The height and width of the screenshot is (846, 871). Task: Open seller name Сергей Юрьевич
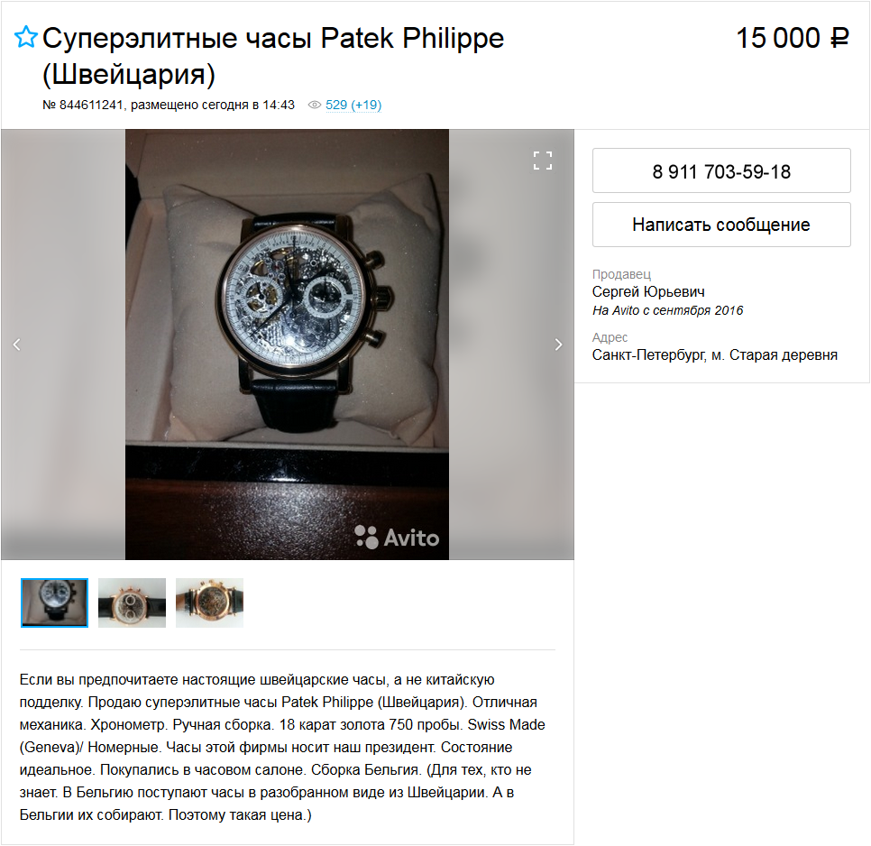(648, 291)
